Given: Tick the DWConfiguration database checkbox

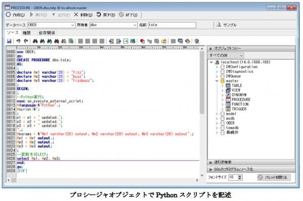Looking at the screenshot, I should point(223,67).
